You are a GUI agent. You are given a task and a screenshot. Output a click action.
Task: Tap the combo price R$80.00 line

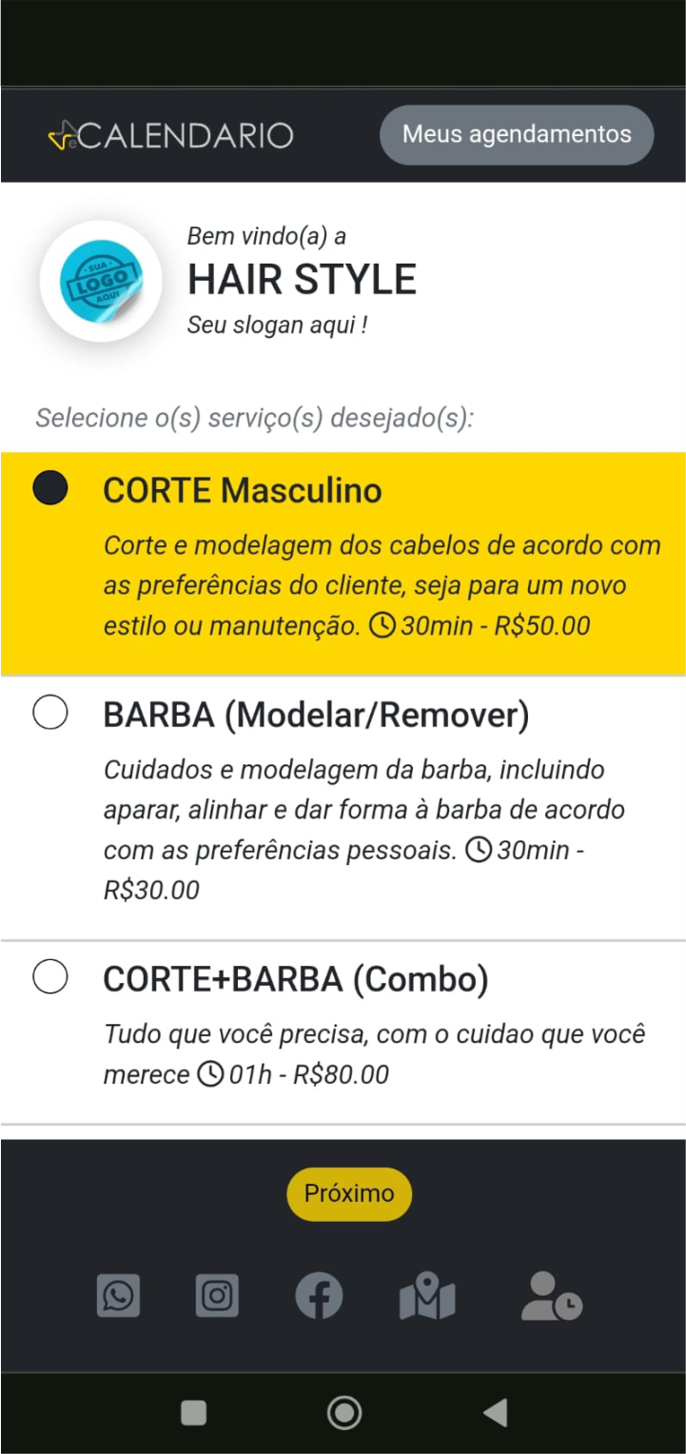(x=295, y=1075)
